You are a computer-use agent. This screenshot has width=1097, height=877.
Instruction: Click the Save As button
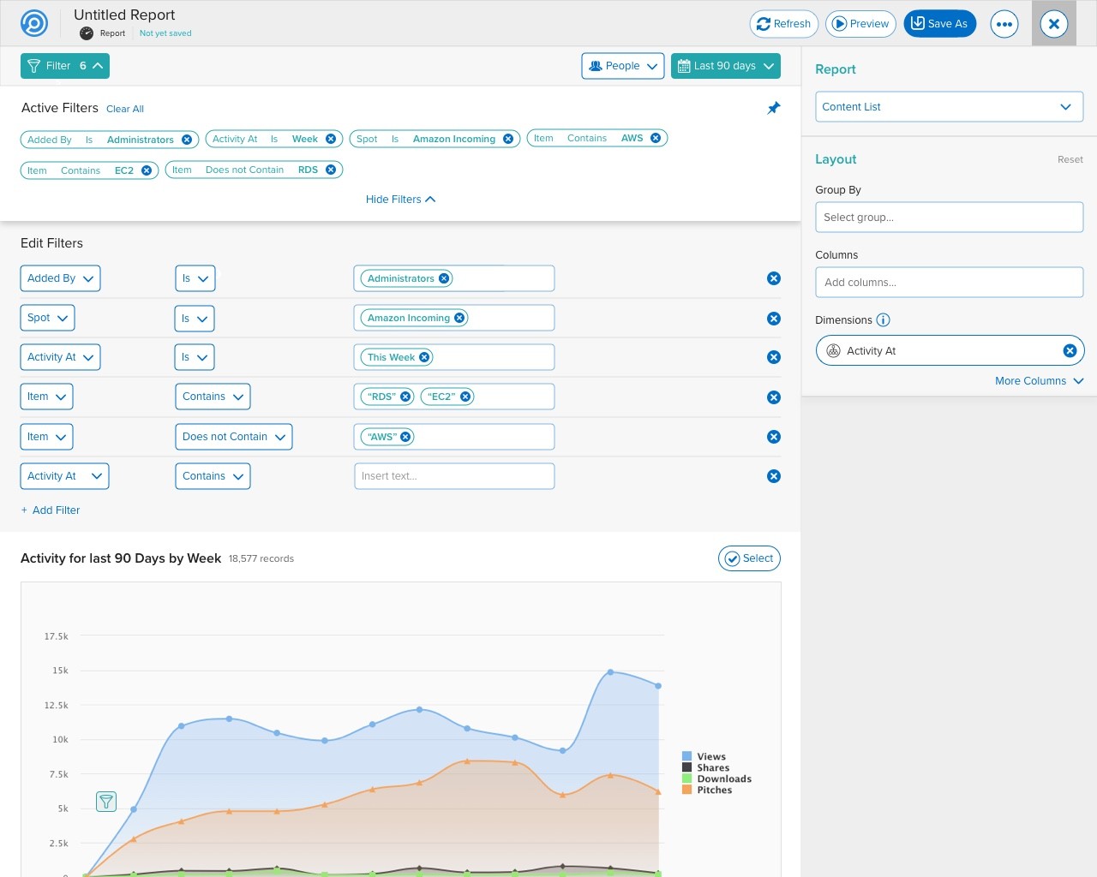940,24
